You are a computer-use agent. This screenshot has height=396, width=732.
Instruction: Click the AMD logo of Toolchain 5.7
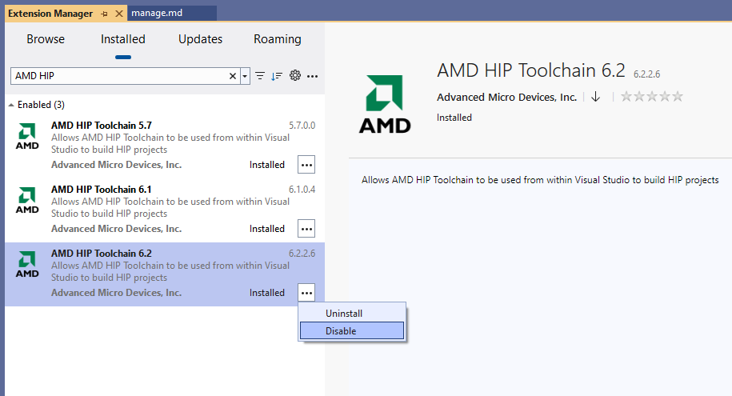pyautogui.click(x=27, y=137)
